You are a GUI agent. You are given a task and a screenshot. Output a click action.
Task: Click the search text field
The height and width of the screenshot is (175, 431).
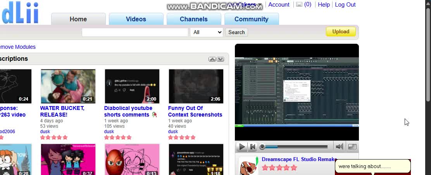click(135, 32)
